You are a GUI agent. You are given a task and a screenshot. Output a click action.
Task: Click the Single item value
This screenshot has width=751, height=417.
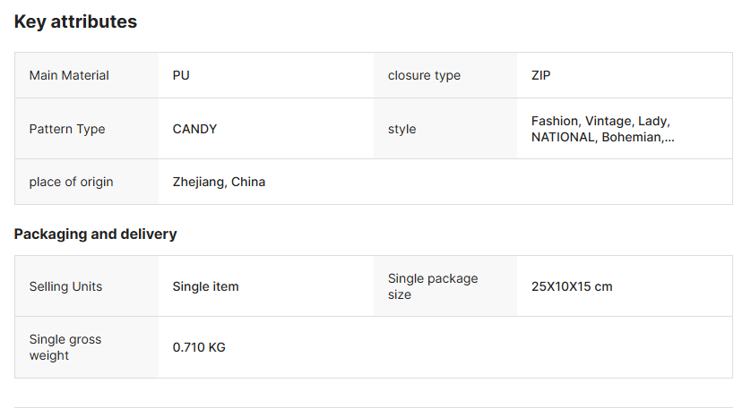point(205,286)
